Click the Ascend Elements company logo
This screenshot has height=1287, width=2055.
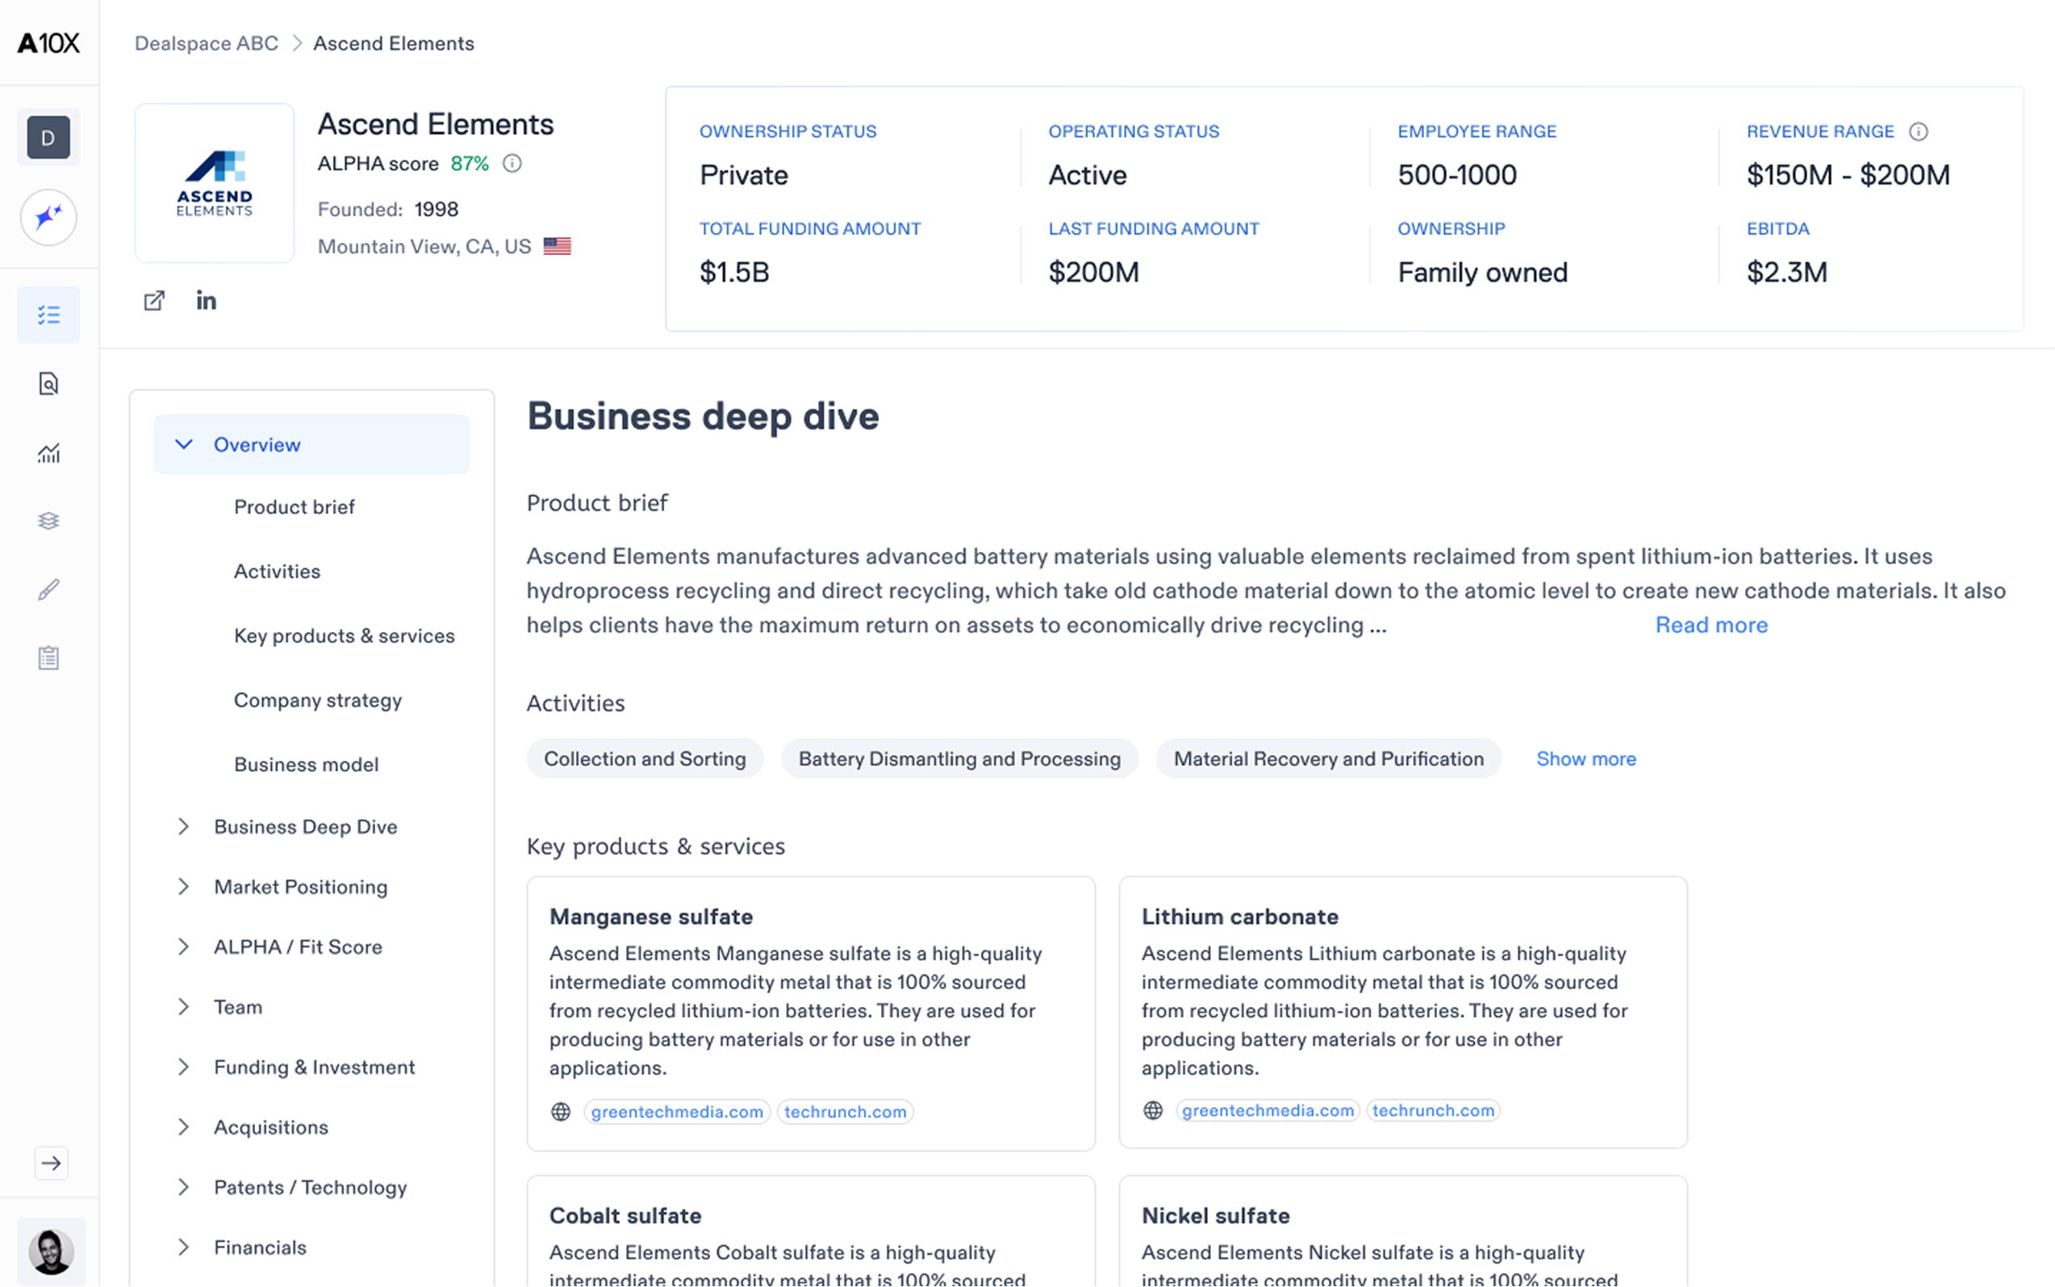coord(215,183)
